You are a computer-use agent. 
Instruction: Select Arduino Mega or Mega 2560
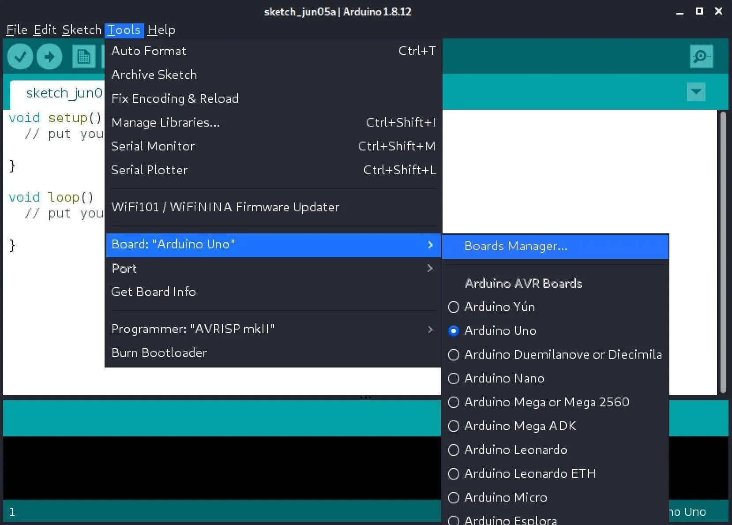point(555,402)
